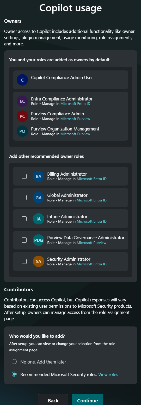Click the BA Billing Administrator avatar
The width and height of the screenshot is (141, 405).
pos(39,176)
